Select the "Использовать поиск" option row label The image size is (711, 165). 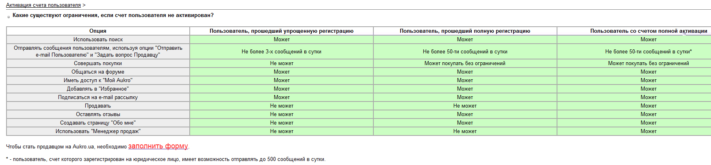point(98,40)
